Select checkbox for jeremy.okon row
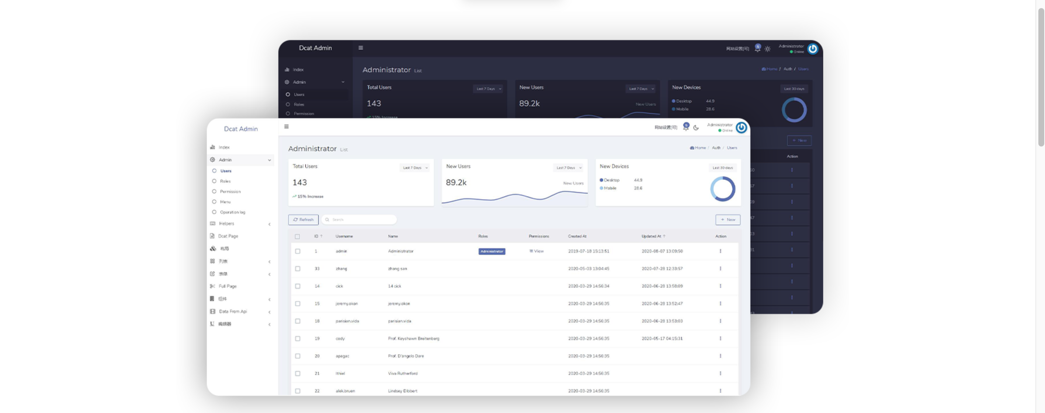 (x=298, y=304)
